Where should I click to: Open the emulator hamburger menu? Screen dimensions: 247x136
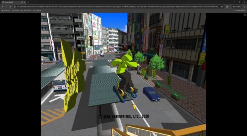[x=245, y=15]
